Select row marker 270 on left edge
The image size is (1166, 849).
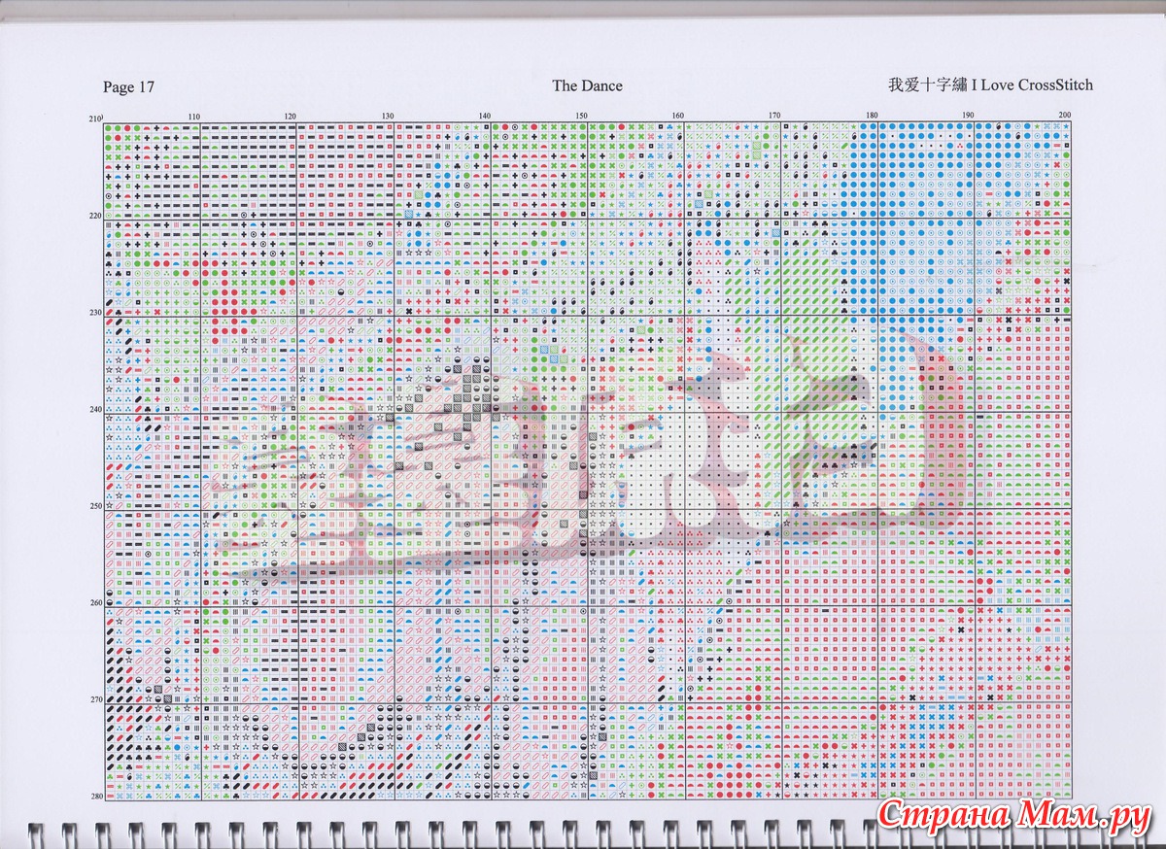click(94, 699)
